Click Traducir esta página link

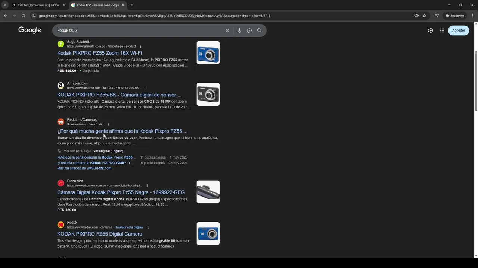(x=129, y=227)
